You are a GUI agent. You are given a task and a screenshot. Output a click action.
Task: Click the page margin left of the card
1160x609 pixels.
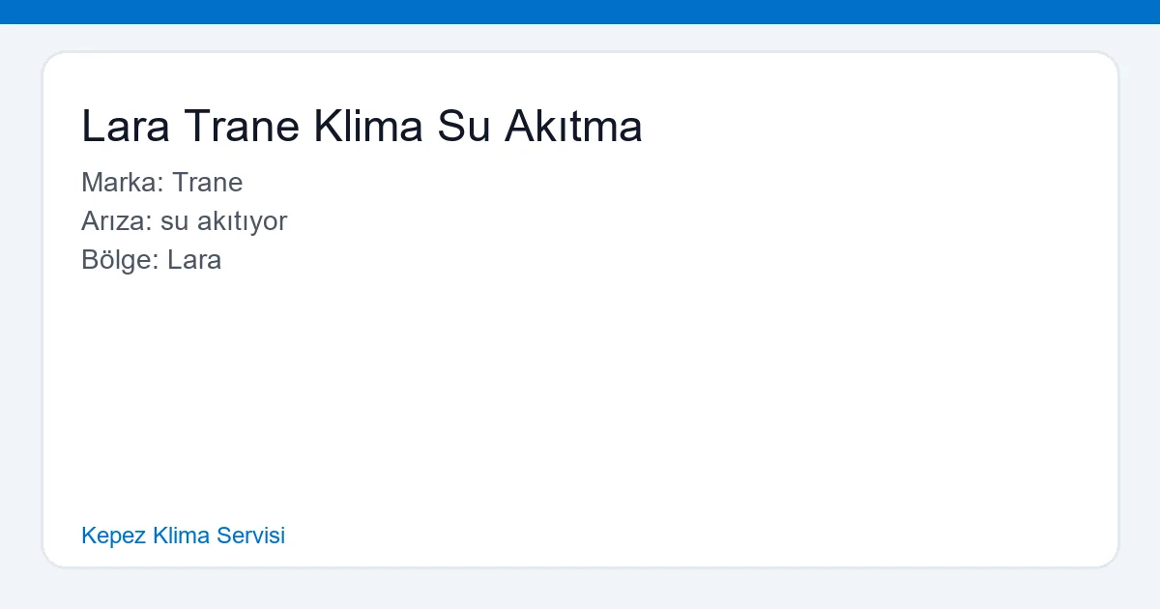[21, 309]
